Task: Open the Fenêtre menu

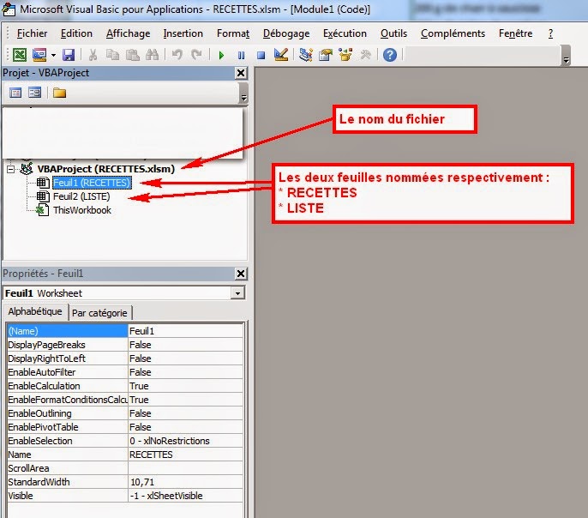Action: click(x=516, y=33)
